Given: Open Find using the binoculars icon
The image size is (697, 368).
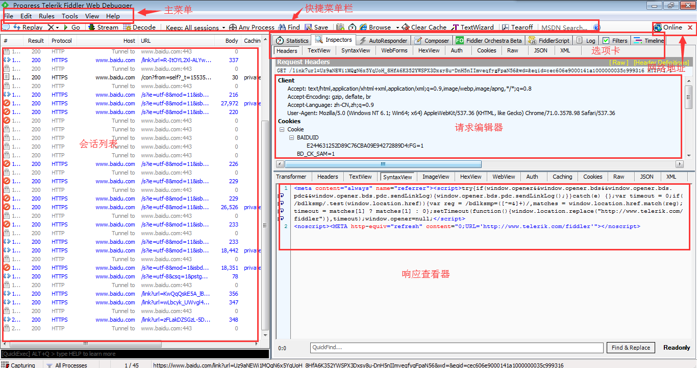Looking at the screenshot, I should point(289,27).
